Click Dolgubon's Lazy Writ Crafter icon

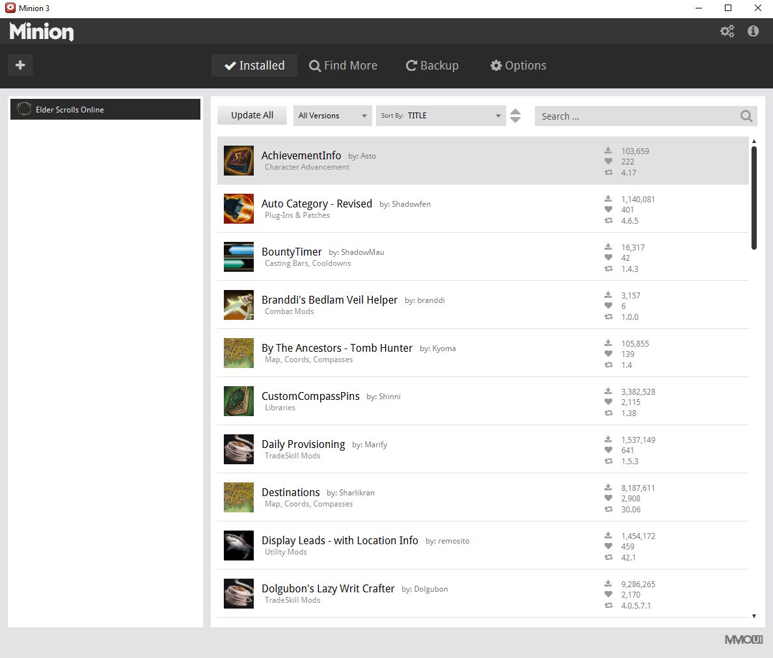pos(239,594)
